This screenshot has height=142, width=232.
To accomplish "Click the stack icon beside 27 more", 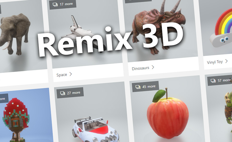I will point(63,93).
